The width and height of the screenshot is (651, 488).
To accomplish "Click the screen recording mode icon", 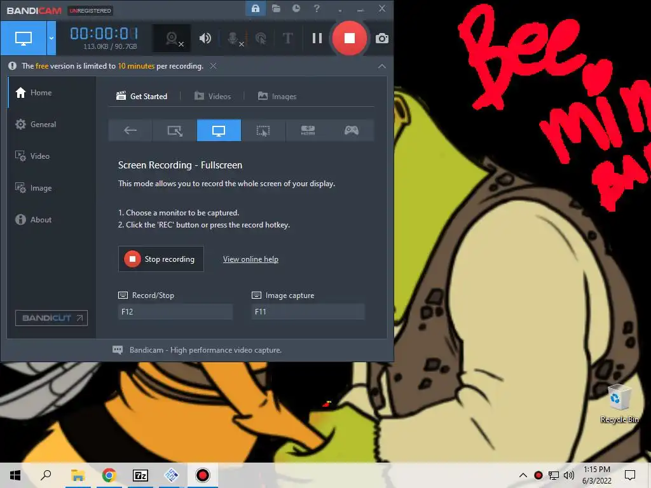I will coord(24,38).
